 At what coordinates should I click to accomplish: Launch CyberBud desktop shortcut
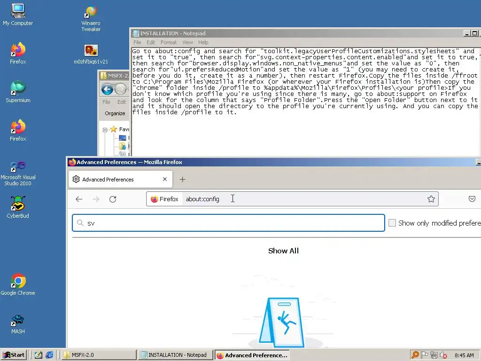[x=18, y=207]
